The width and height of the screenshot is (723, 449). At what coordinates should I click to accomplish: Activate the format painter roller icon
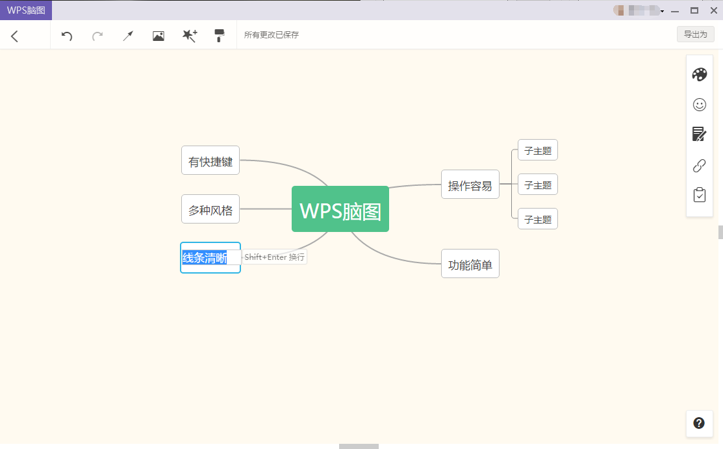pos(220,36)
